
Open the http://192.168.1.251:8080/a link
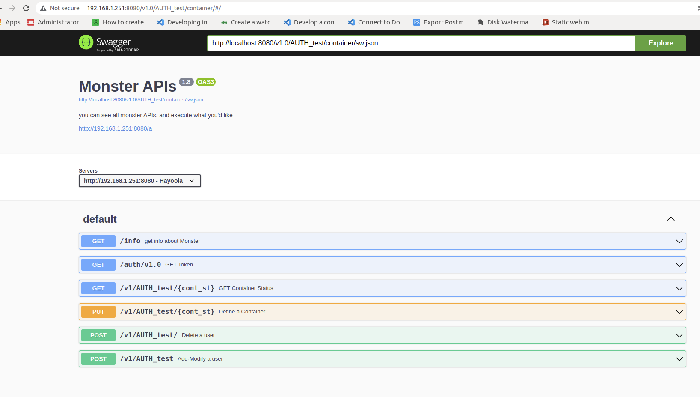click(115, 128)
